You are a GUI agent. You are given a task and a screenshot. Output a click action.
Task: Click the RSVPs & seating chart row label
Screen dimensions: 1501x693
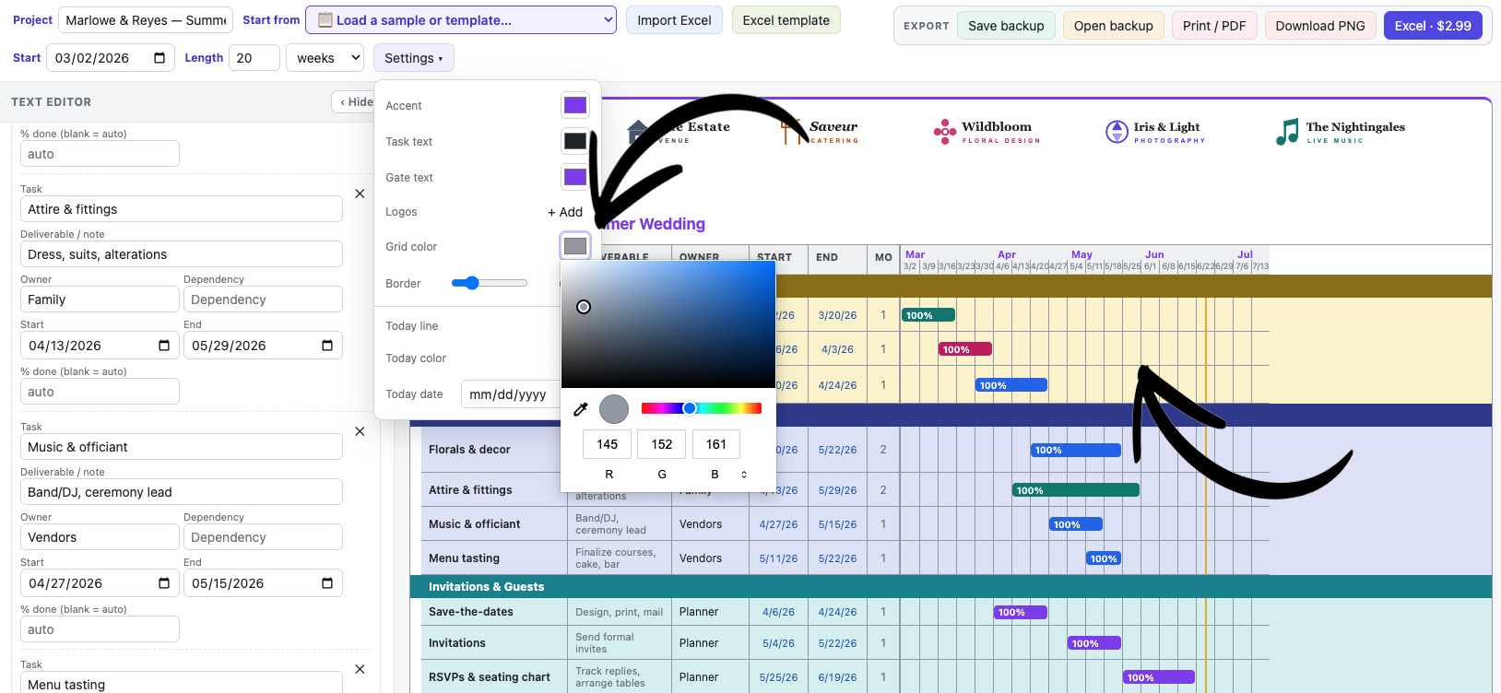click(490, 677)
